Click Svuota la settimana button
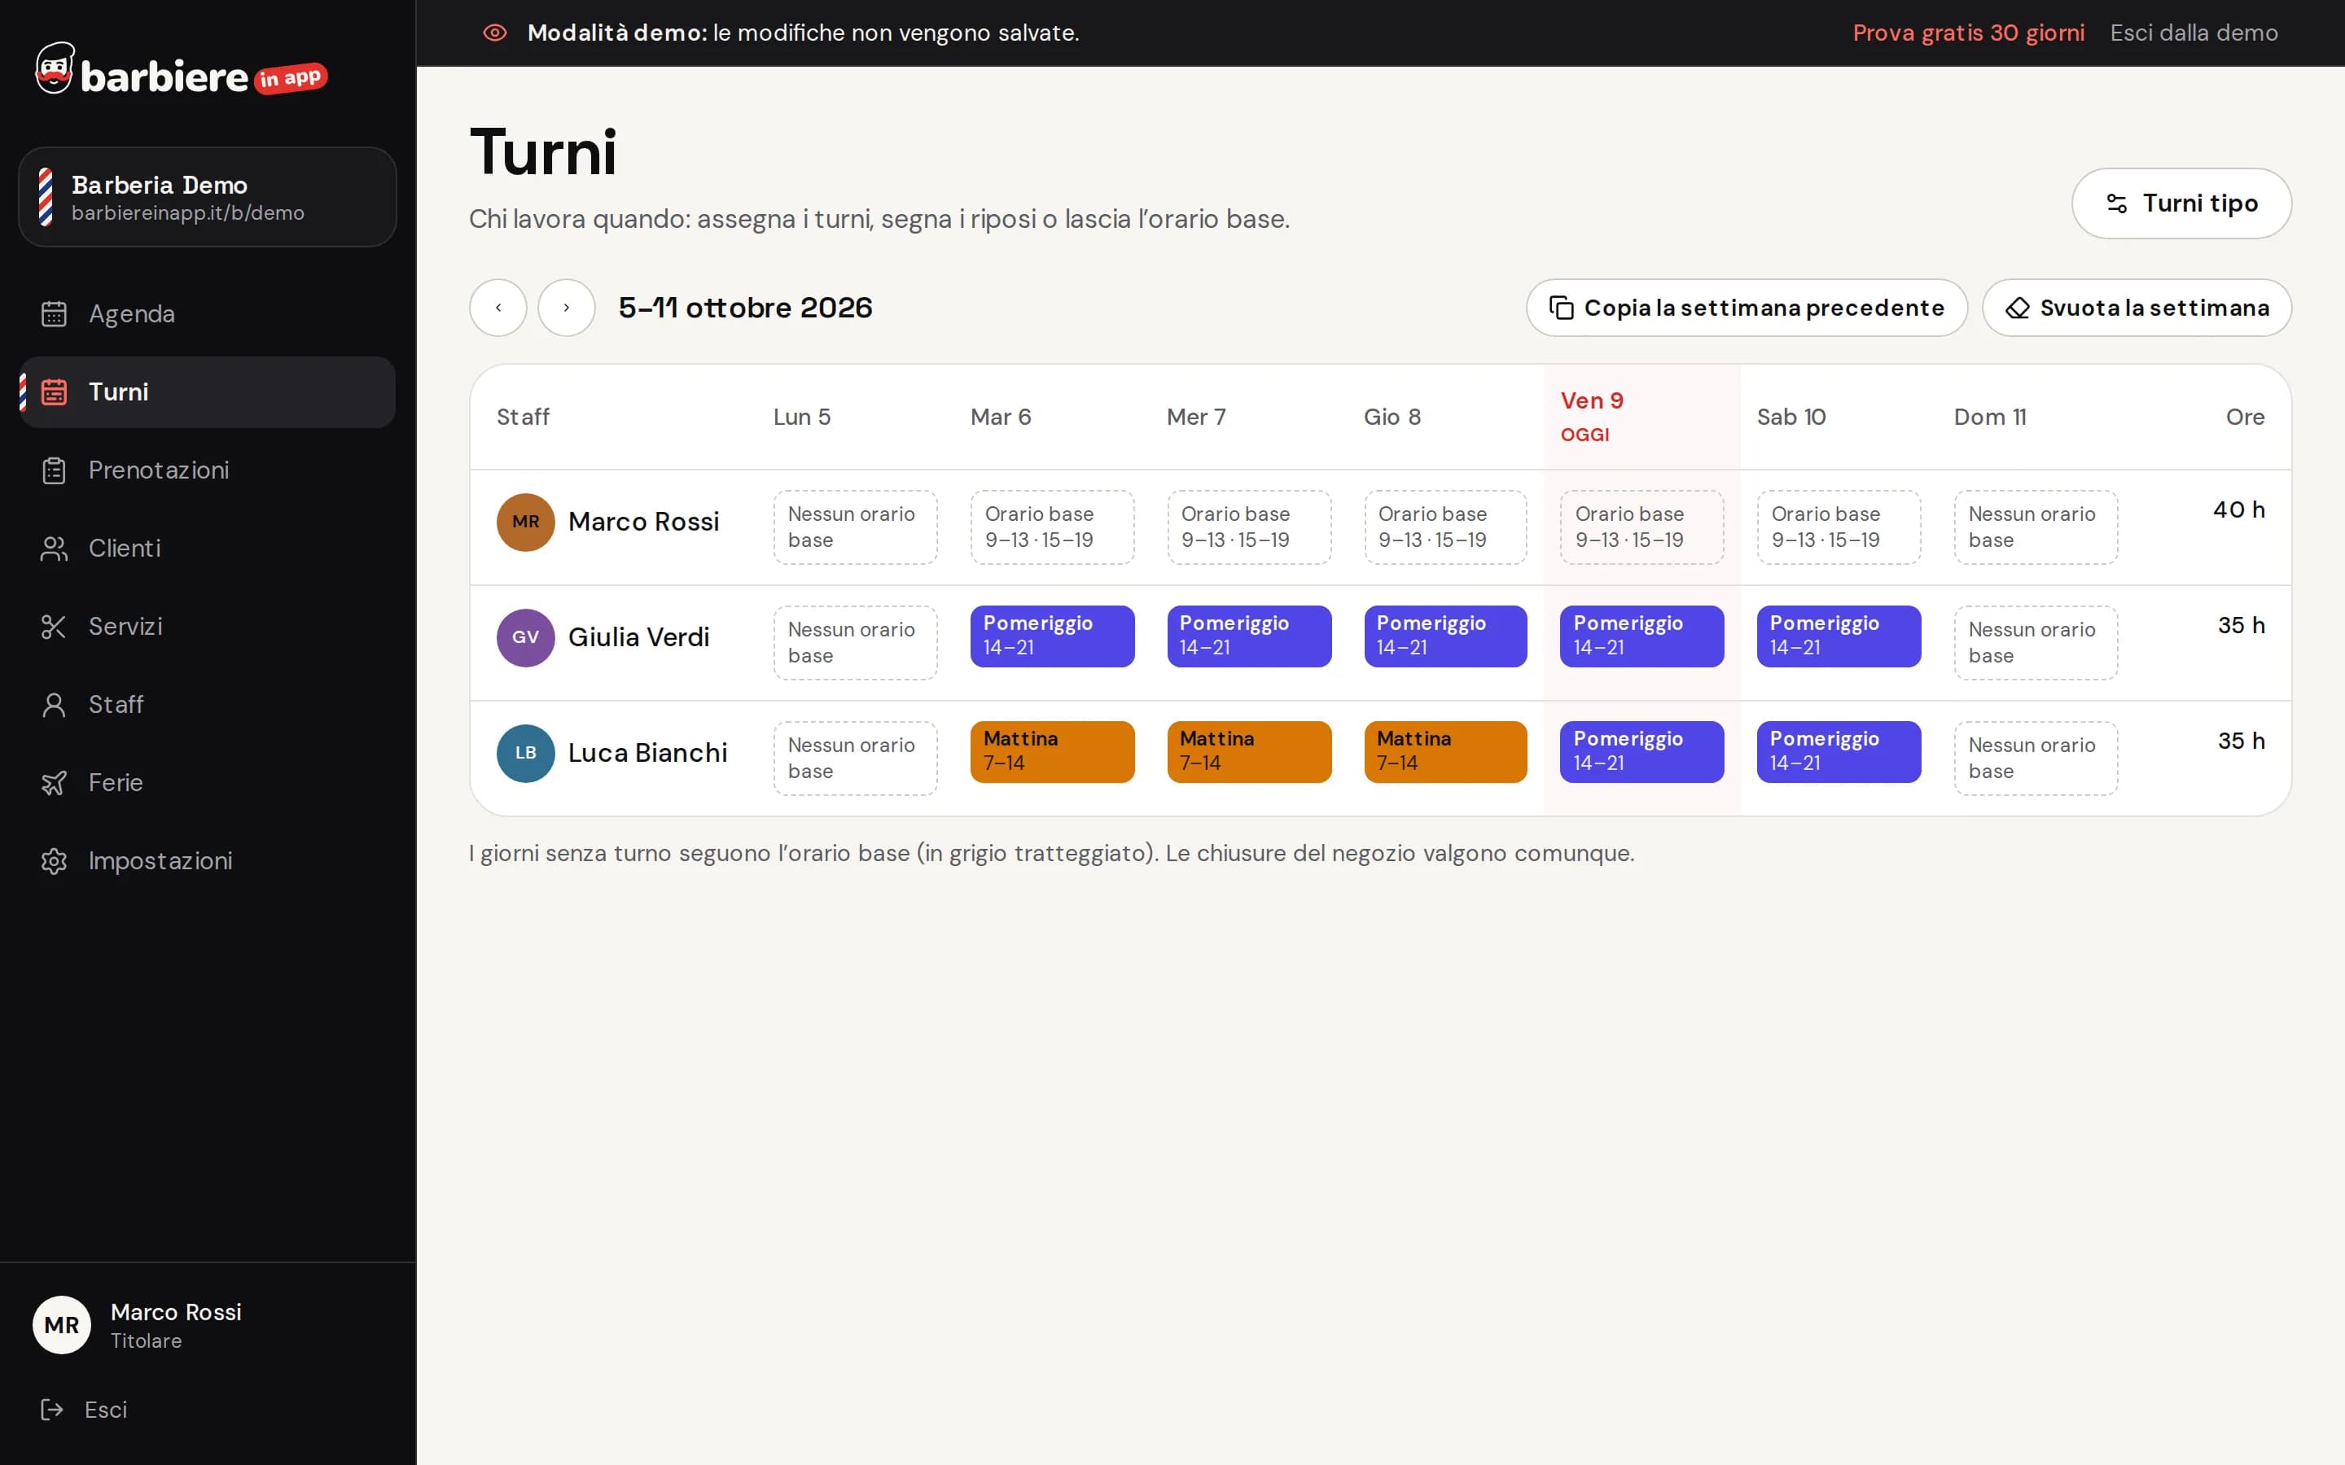The width and height of the screenshot is (2345, 1465). pyautogui.click(x=2137, y=308)
